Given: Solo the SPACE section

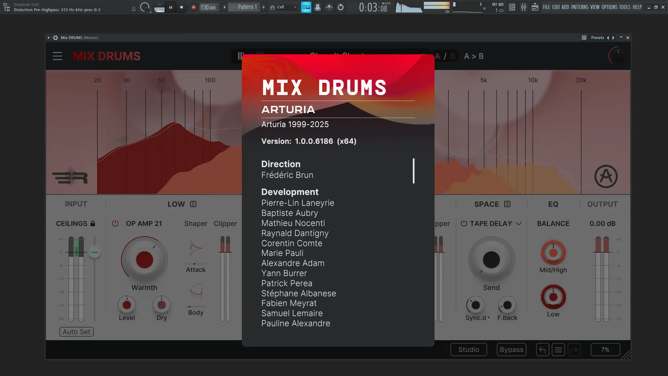Looking at the screenshot, I should [x=507, y=204].
